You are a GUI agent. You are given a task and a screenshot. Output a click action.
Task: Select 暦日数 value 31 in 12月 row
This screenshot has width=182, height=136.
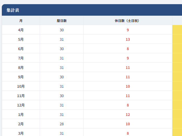(x=62, y=105)
